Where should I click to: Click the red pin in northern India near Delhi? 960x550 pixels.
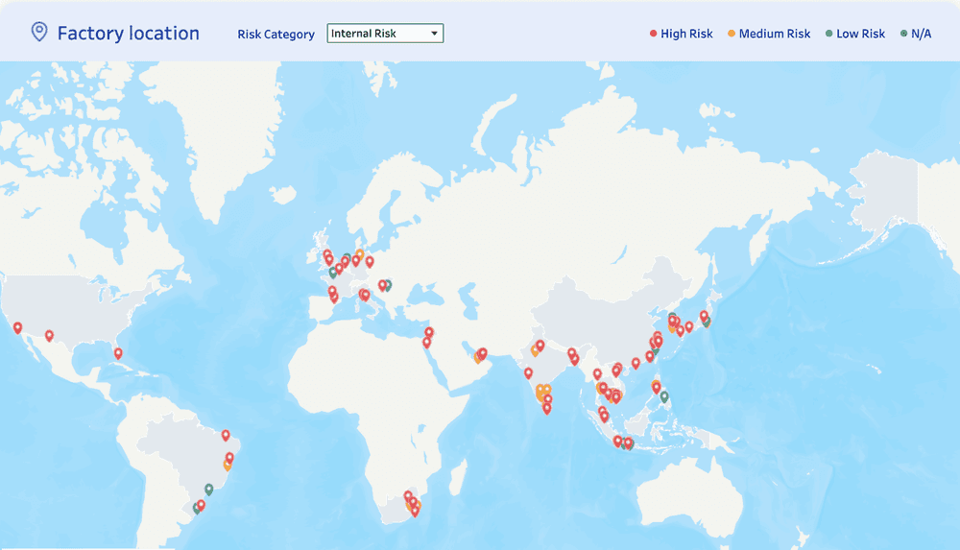pos(540,347)
